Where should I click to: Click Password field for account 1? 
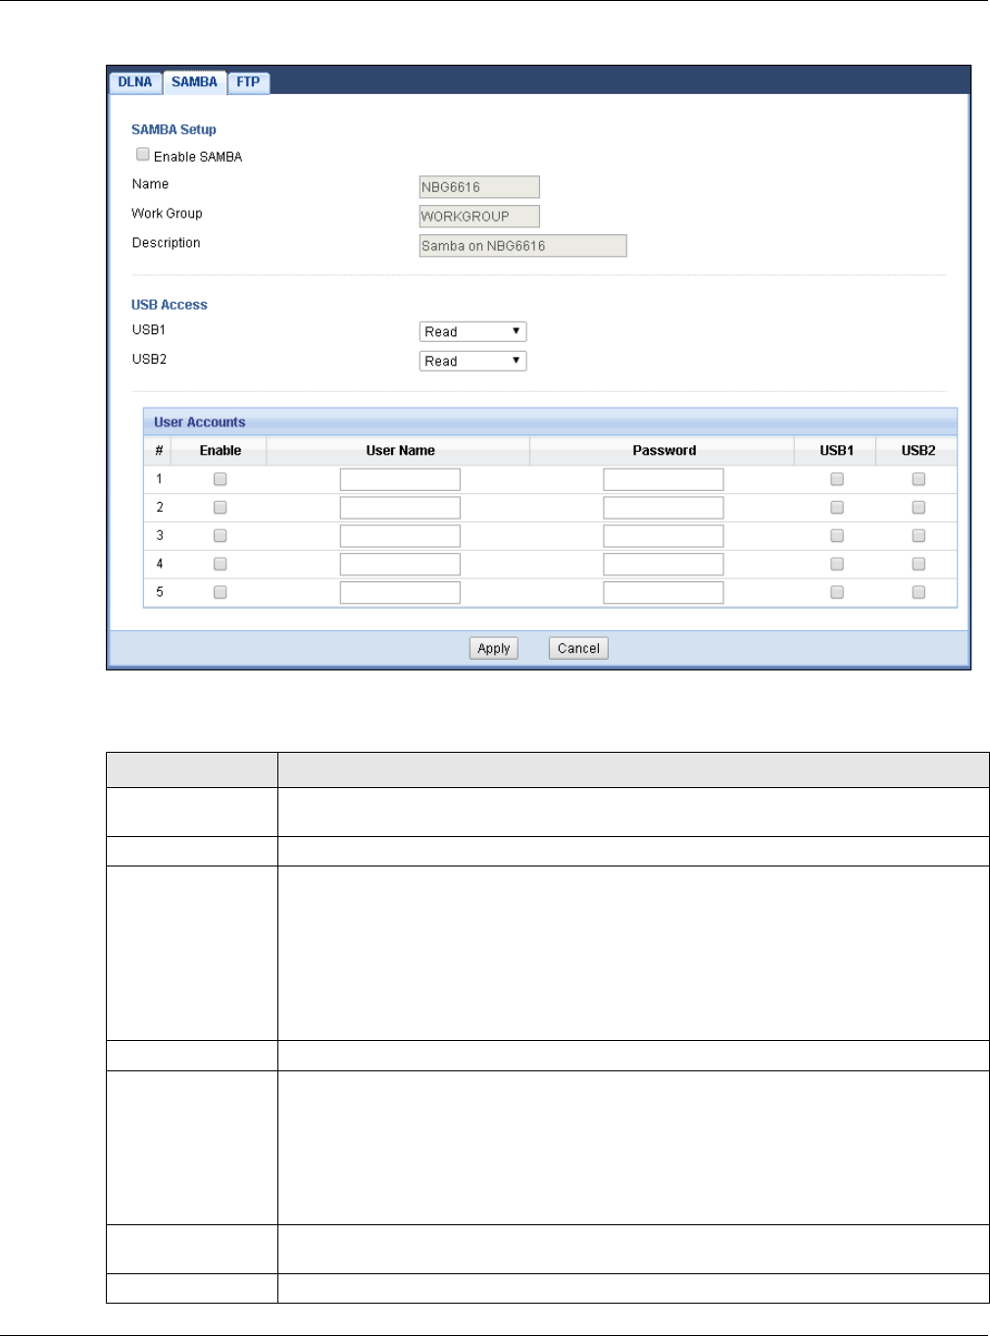pos(664,479)
